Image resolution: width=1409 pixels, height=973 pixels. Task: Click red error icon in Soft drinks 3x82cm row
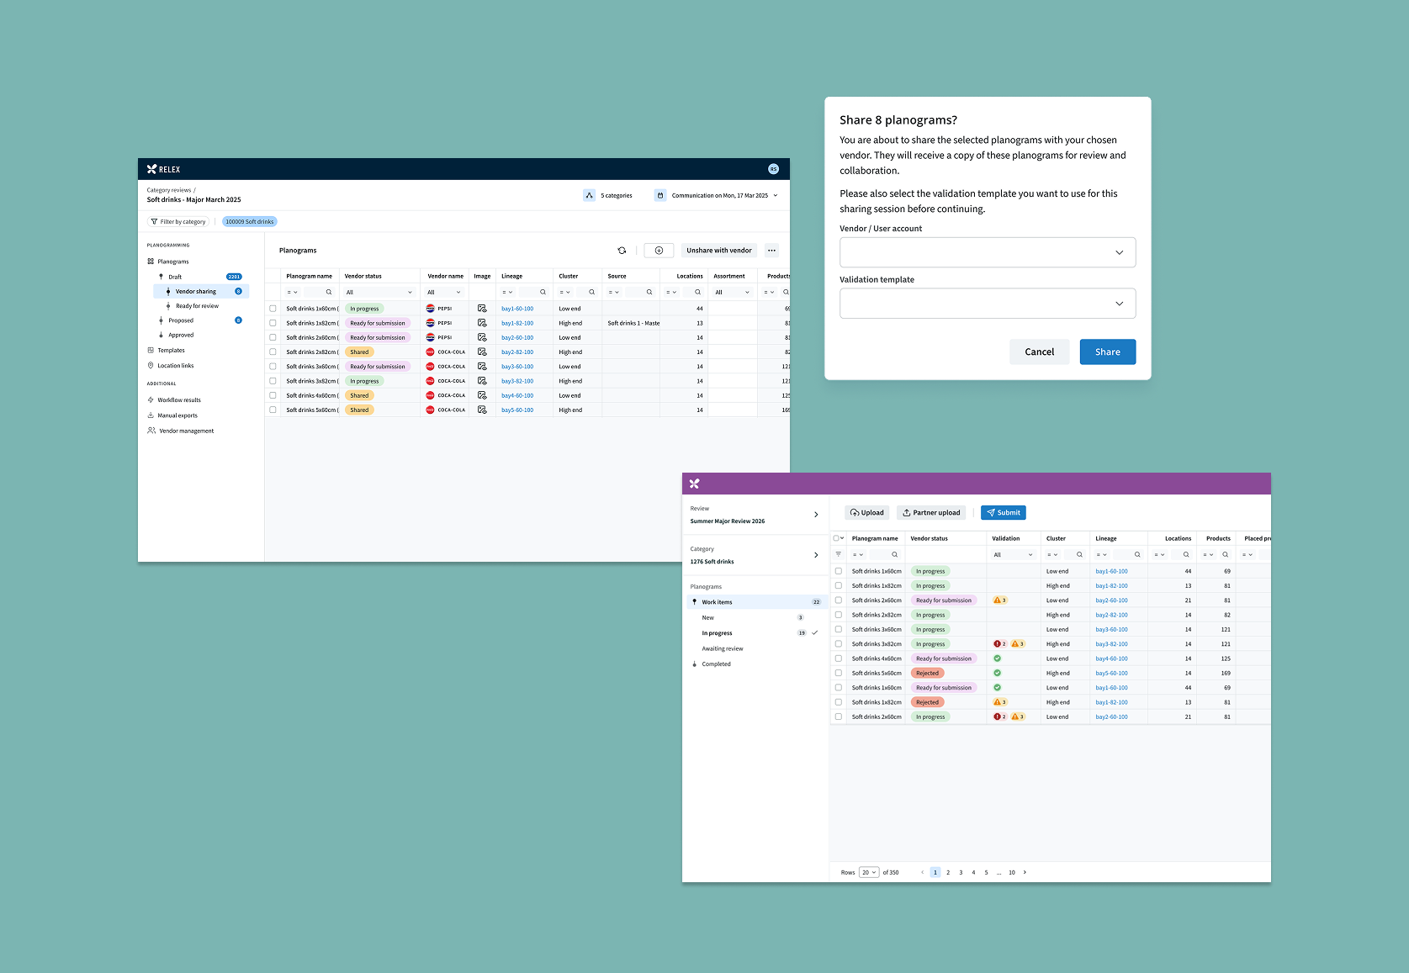(x=999, y=644)
